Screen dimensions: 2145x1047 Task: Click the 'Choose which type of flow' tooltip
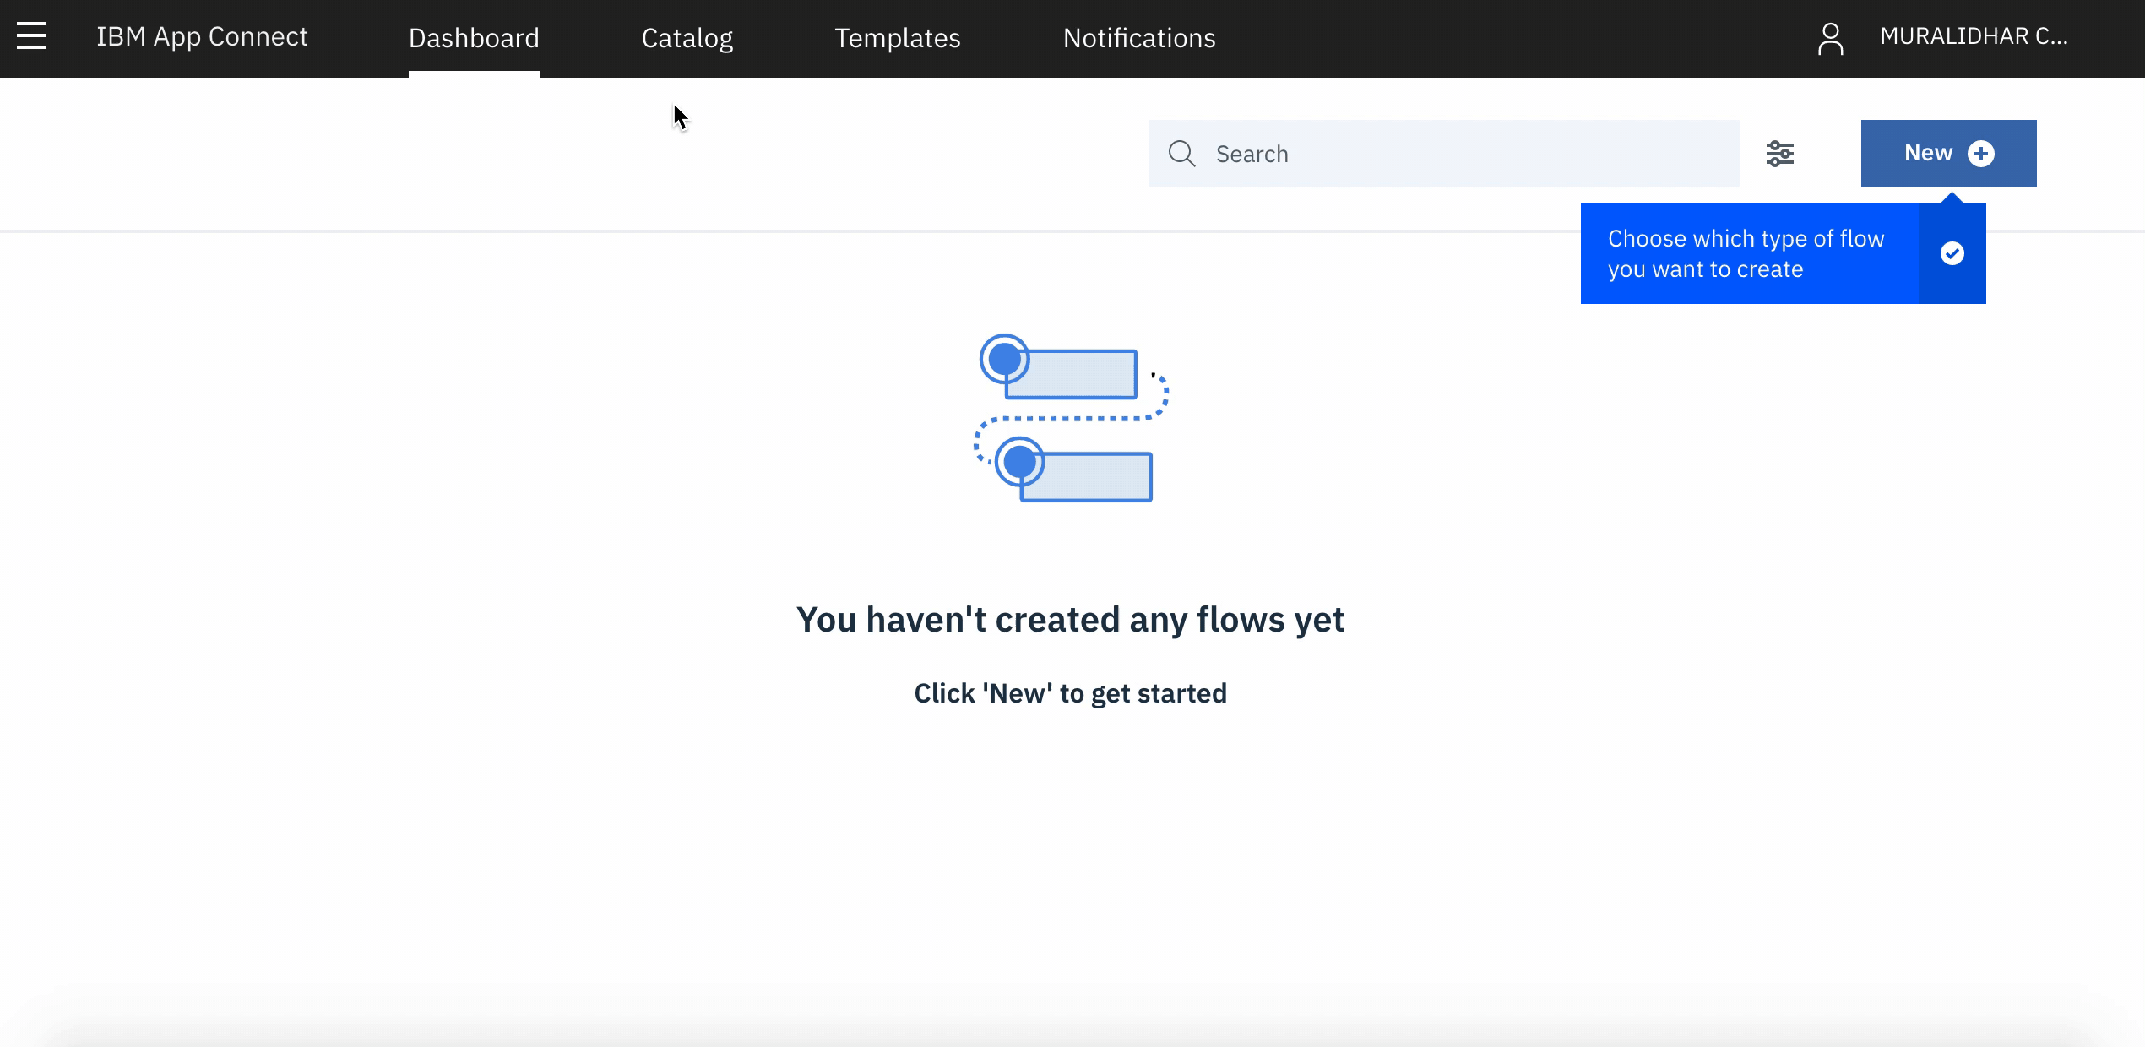(x=1745, y=253)
